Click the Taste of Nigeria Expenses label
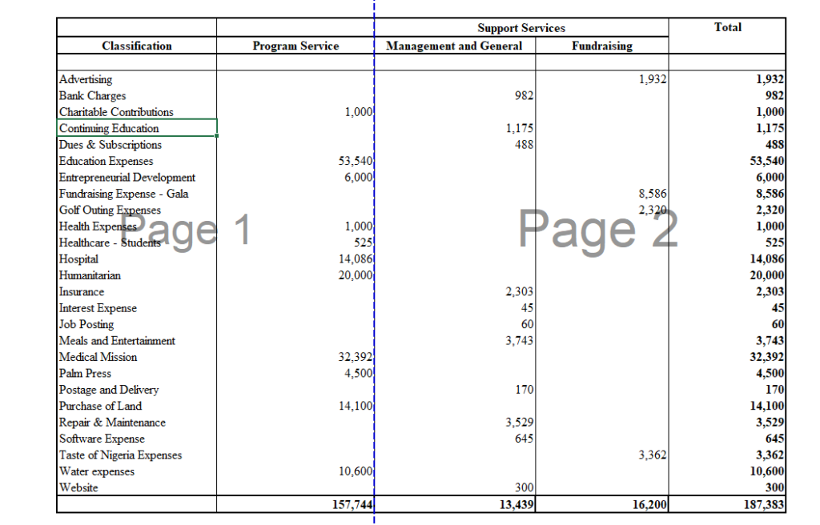Image resolution: width=820 pixels, height=525 pixels. tap(136, 455)
